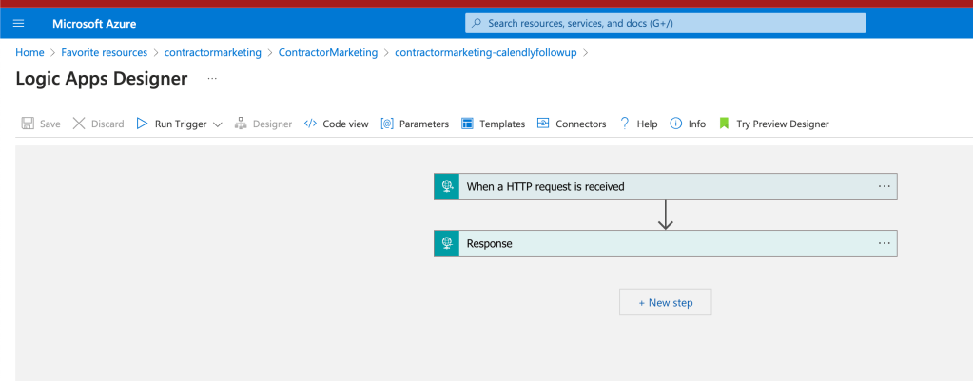973x381 pixels.
Task: Open ellipsis menu on HTTP request trigger card
Action: (x=885, y=186)
